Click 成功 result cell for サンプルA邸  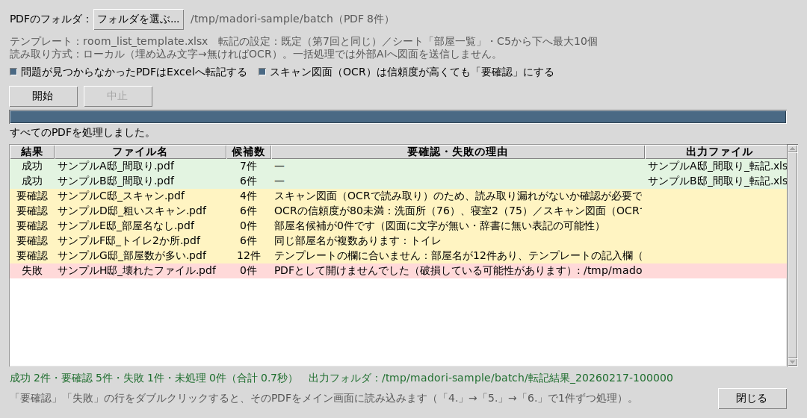click(32, 166)
